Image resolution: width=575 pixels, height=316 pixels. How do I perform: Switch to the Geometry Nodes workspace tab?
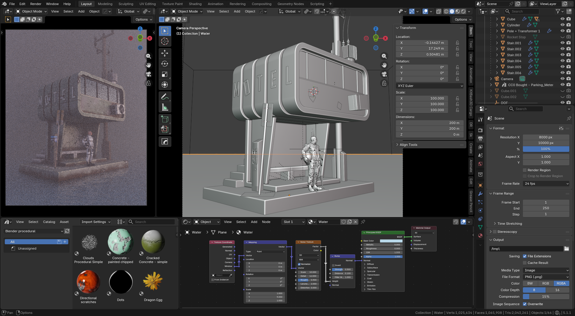point(290,4)
